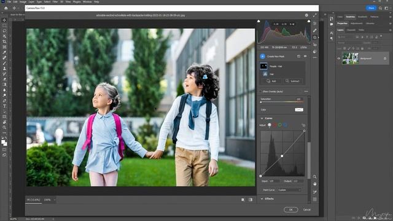393x221 pixels.
Task: Open Camera Raw settings gear
Action: pos(306,15)
